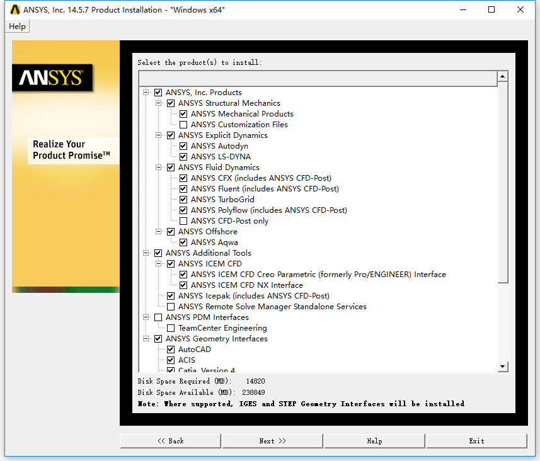Click scrollbar down arrow in product list

click(x=503, y=367)
